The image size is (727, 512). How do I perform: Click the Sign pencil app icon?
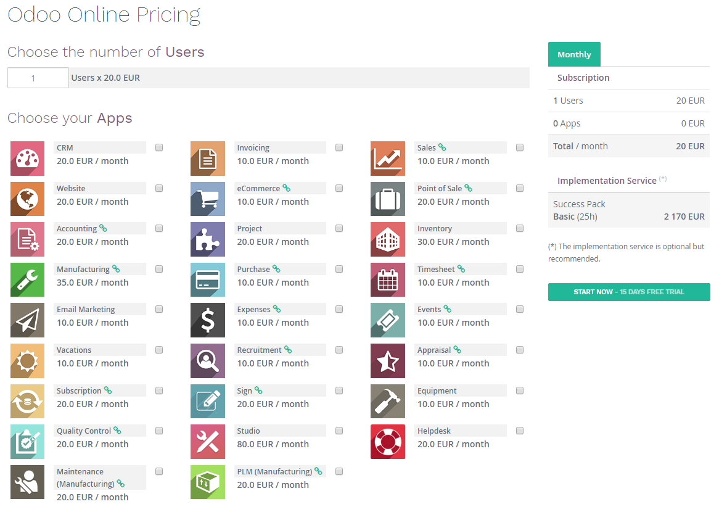point(208,401)
